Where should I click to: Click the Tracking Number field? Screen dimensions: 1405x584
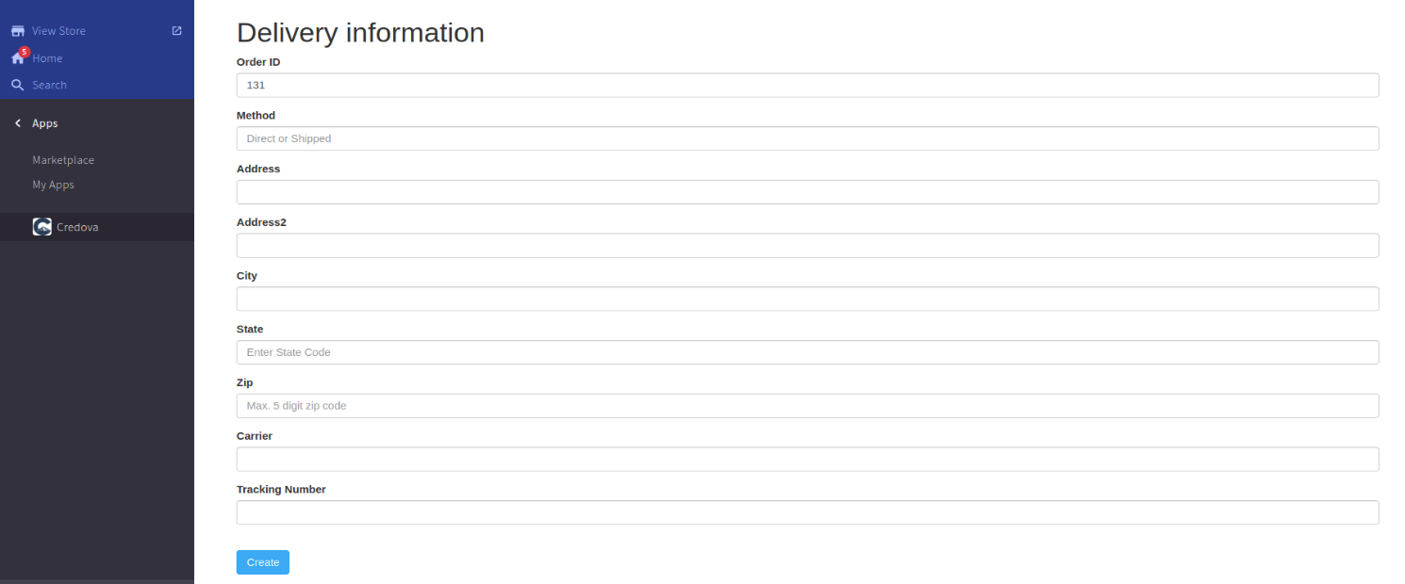807,512
